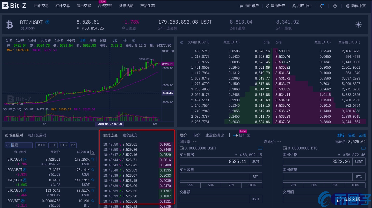372x208 pixels.
Task: Click the info icon beside 止盈止损
Action: (222, 135)
